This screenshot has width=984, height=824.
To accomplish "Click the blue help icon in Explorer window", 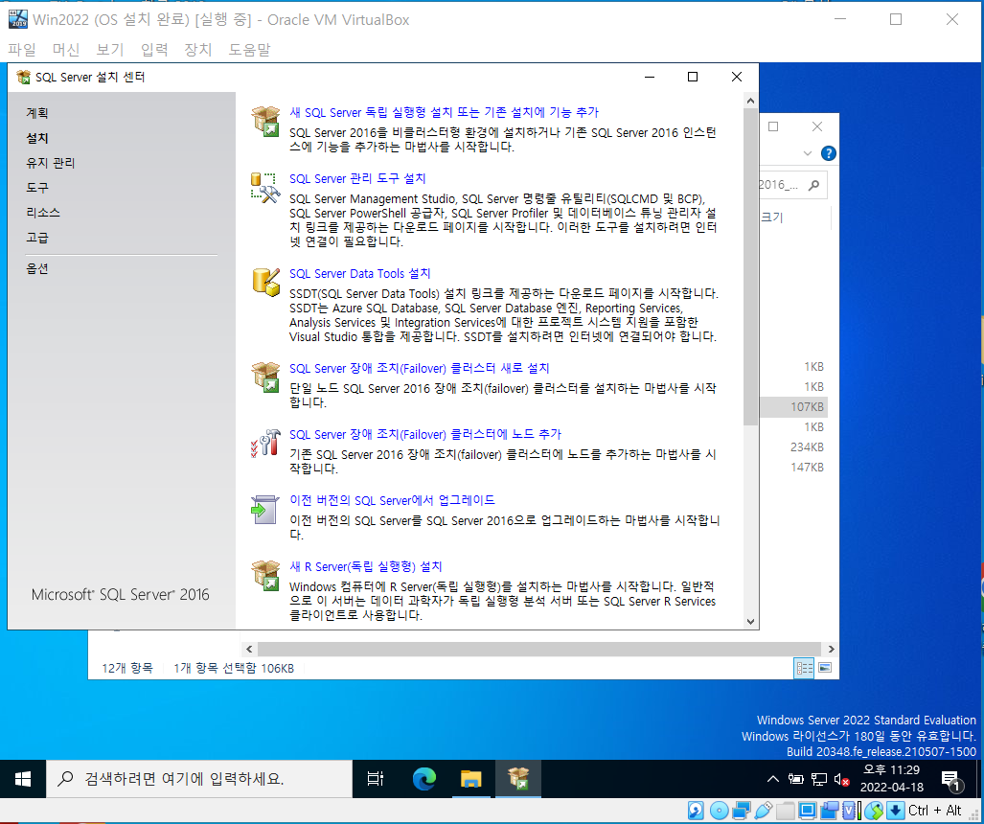I will [829, 153].
